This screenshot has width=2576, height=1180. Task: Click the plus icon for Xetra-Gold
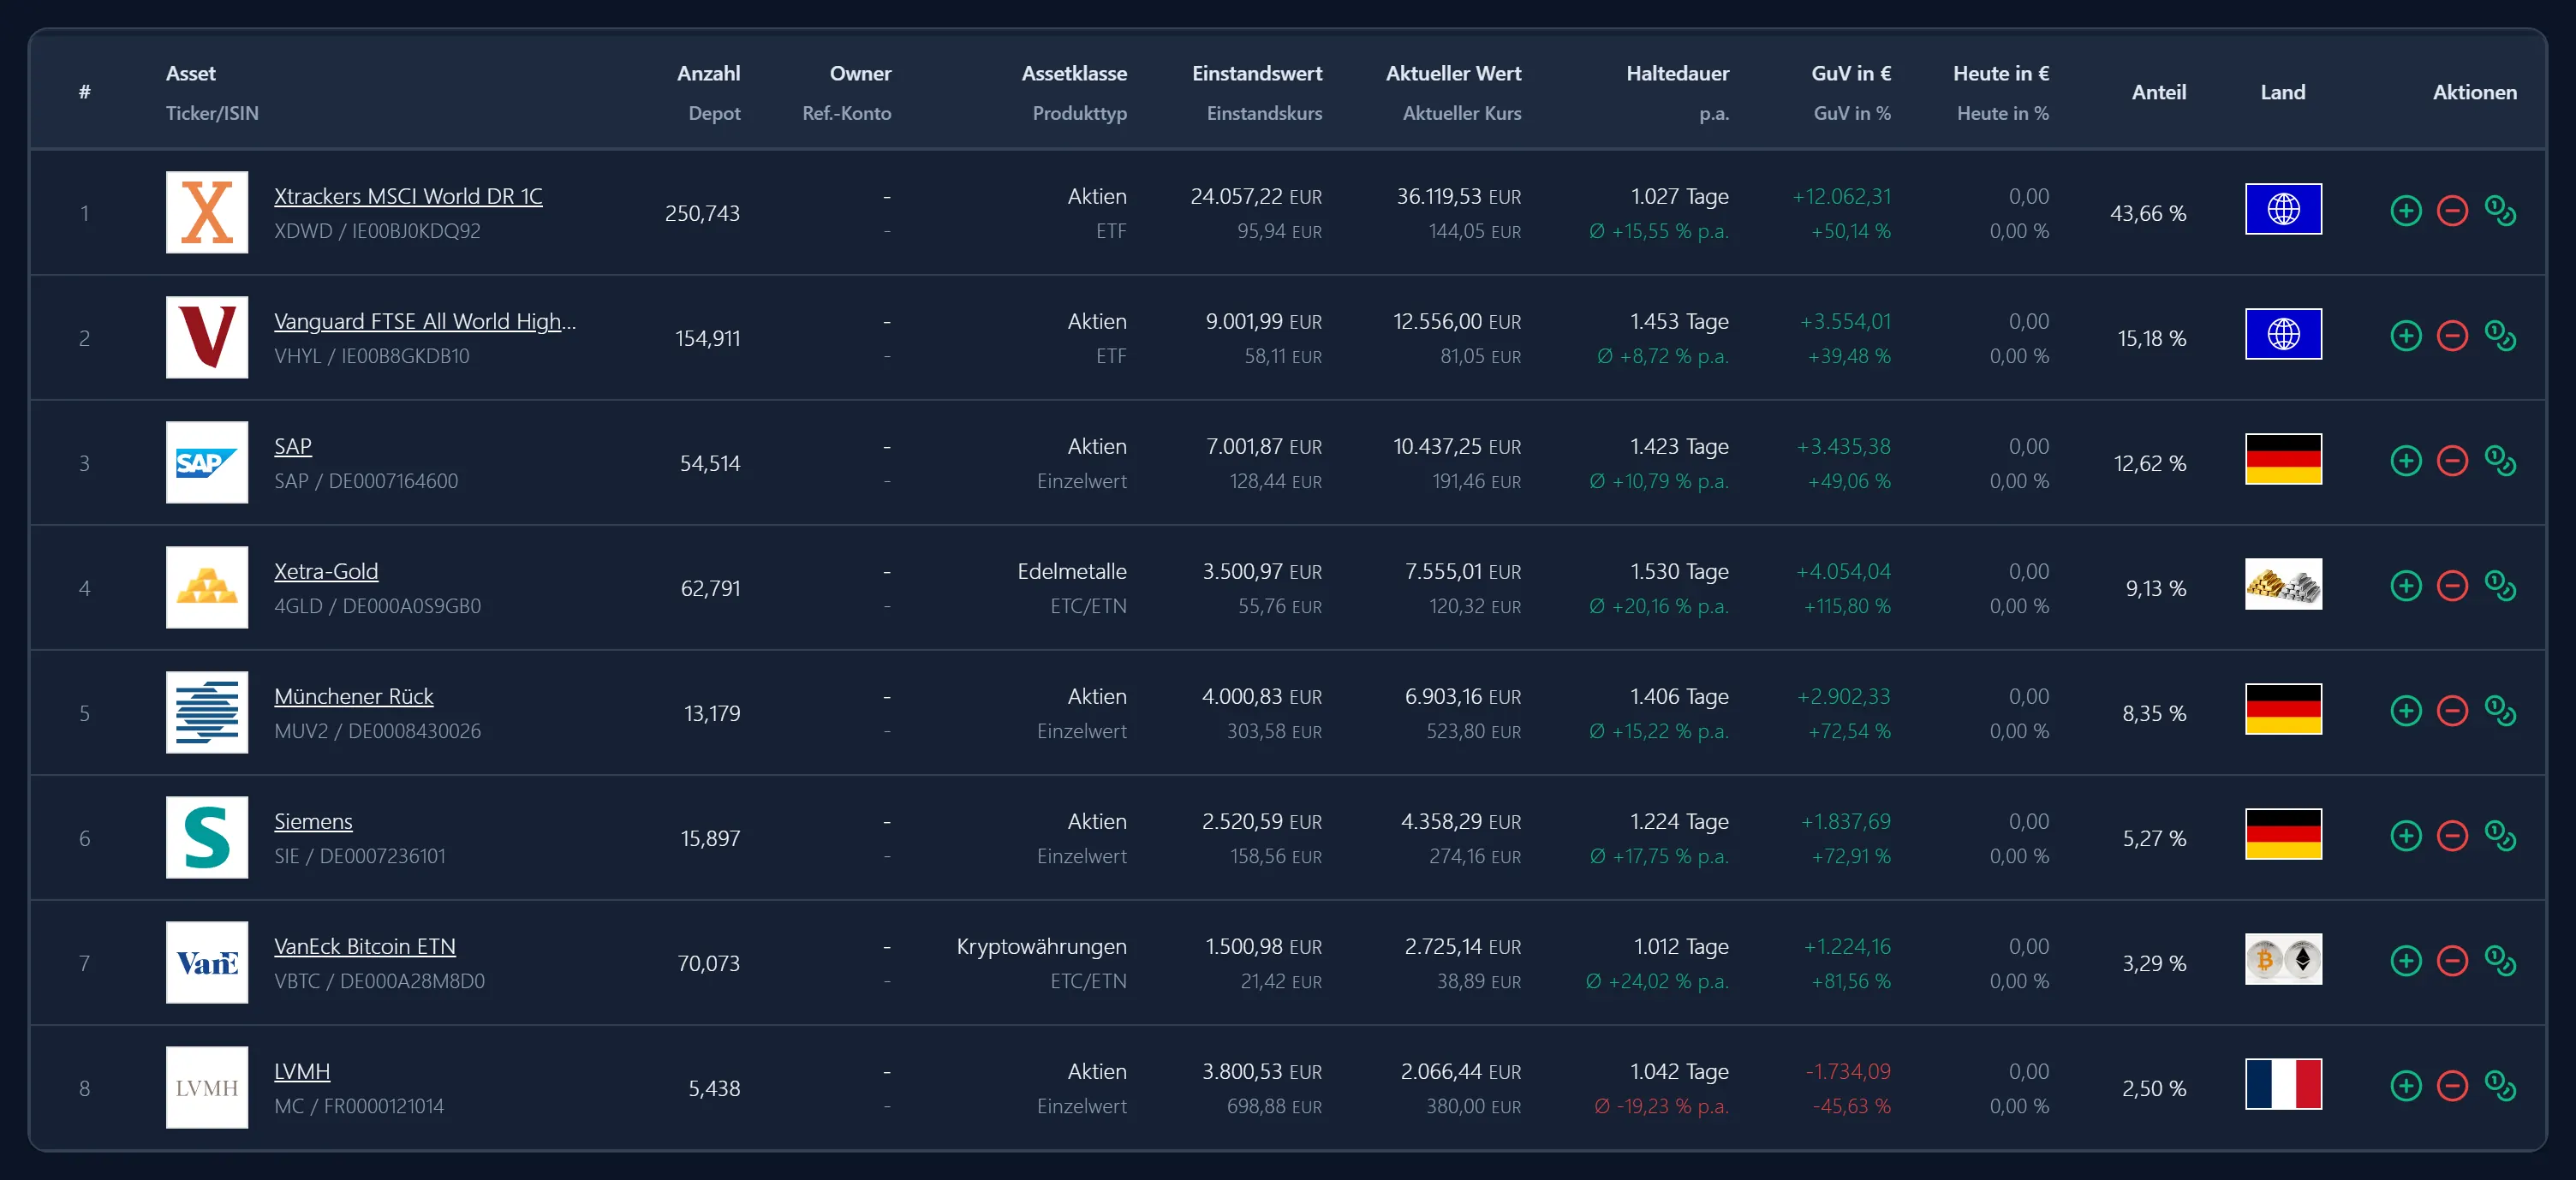pos(2406,586)
